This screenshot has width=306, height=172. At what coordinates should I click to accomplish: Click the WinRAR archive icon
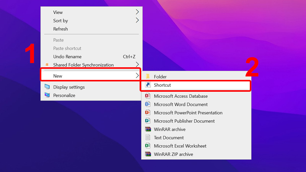(x=148, y=129)
